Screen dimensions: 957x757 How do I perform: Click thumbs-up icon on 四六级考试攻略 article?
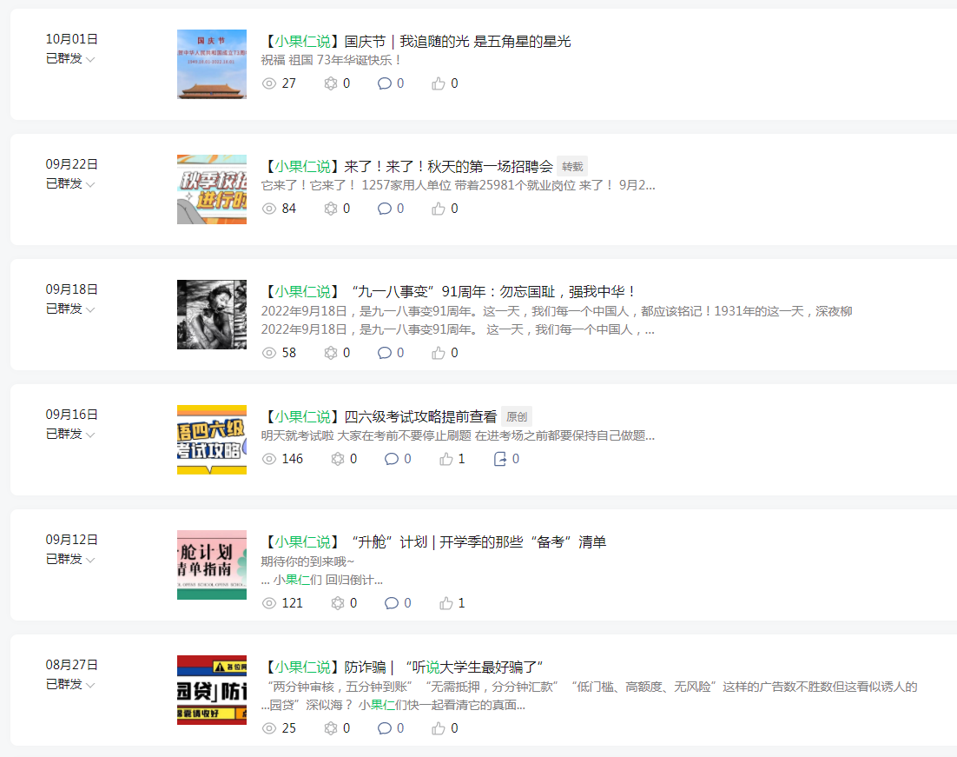[x=446, y=459]
